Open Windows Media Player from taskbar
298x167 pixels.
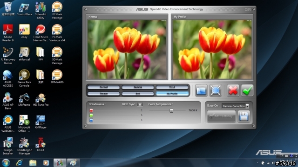pos(46,163)
